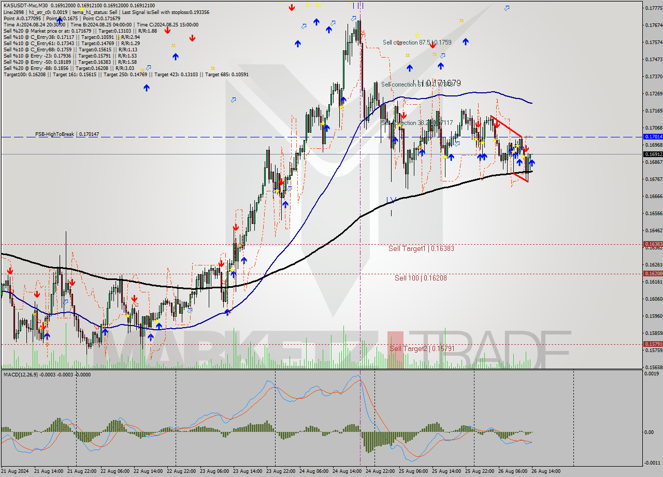The width and height of the screenshot is (663, 477).
Task: Click the 'Sell correction 87.5 | 0.1759' label
Action: (417, 42)
